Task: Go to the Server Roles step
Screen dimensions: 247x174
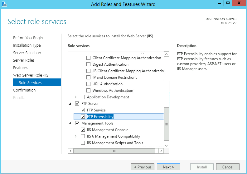Action: (x=24, y=60)
